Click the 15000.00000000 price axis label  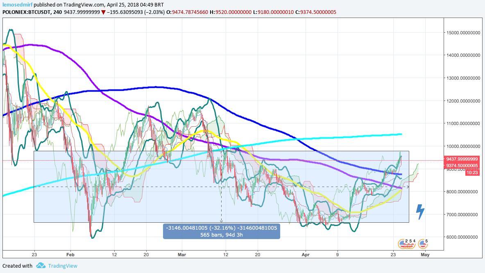click(x=463, y=33)
